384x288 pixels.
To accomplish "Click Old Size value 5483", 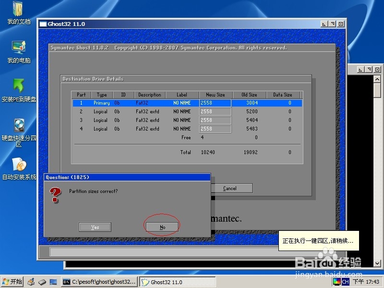I will pyautogui.click(x=252, y=129).
